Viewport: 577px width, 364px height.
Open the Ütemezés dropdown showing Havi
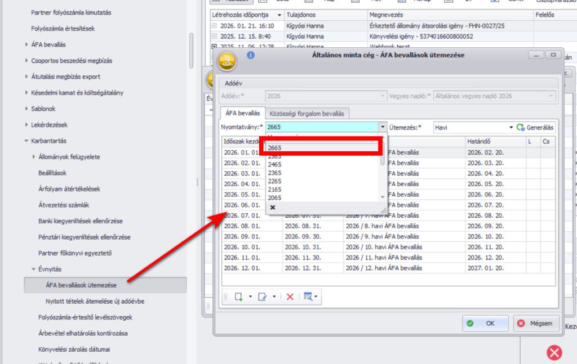point(511,128)
